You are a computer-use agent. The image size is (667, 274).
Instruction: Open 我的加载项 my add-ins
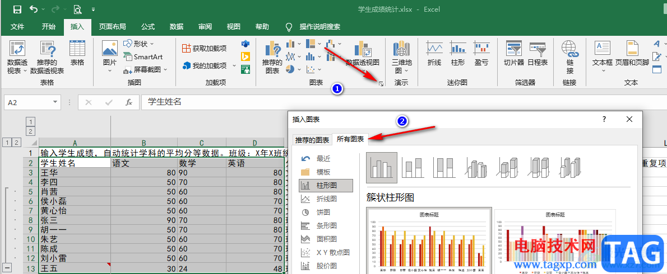(x=209, y=66)
